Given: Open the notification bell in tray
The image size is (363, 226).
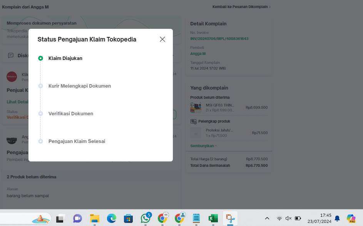Looking at the screenshot, I should tap(337, 218).
